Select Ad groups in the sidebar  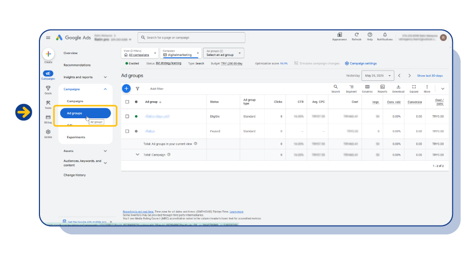click(x=86, y=113)
